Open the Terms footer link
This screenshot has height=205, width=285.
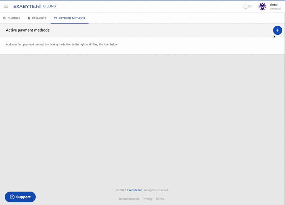click(160, 199)
